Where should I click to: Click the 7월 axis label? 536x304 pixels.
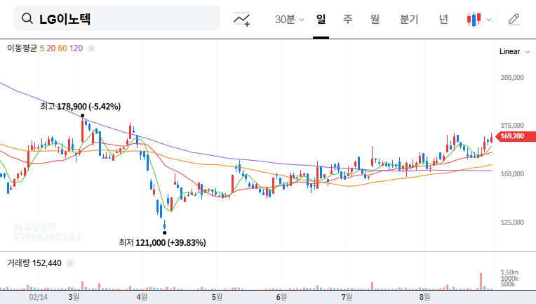pos(347,297)
